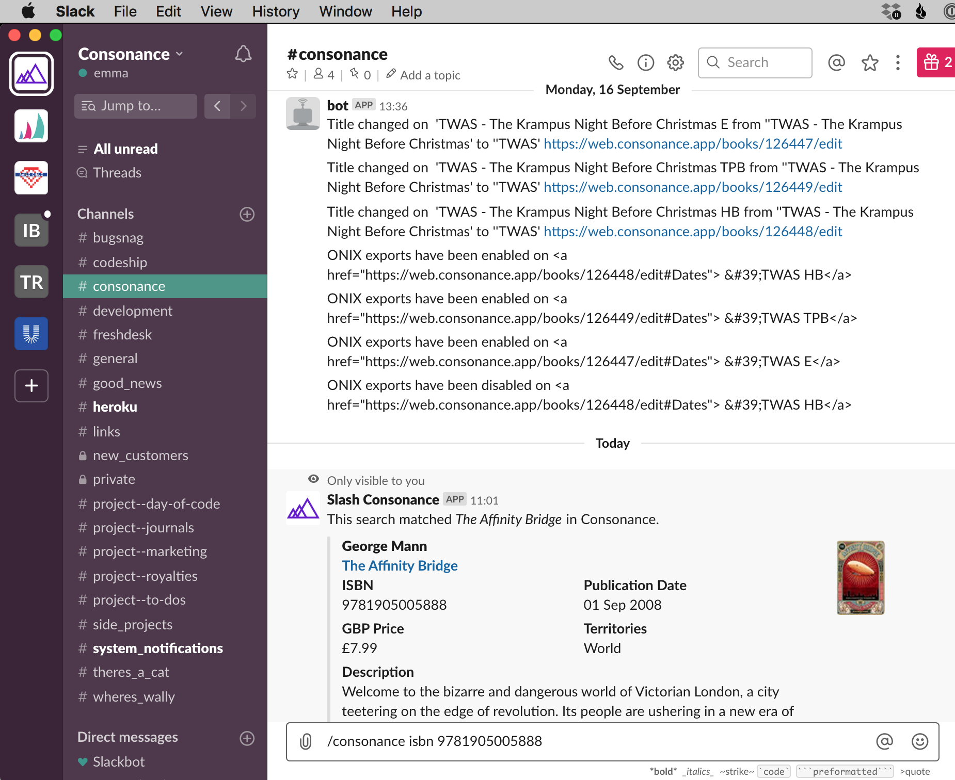Open What's New gift button

pyautogui.click(x=936, y=62)
